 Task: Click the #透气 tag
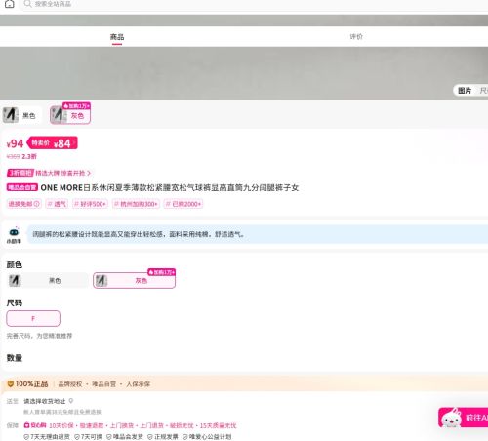coord(57,204)
